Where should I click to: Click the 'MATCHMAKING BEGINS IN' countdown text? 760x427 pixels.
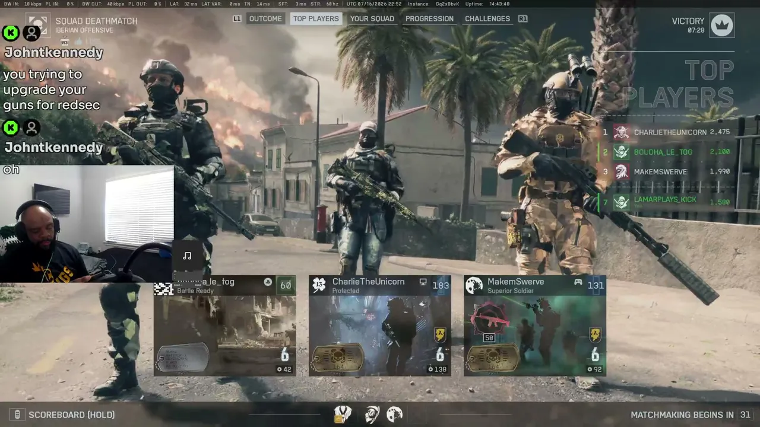[682, 415]
